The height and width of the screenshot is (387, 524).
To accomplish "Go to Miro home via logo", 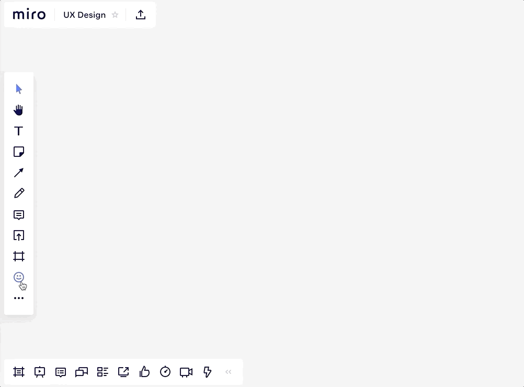I will [29, 15].
